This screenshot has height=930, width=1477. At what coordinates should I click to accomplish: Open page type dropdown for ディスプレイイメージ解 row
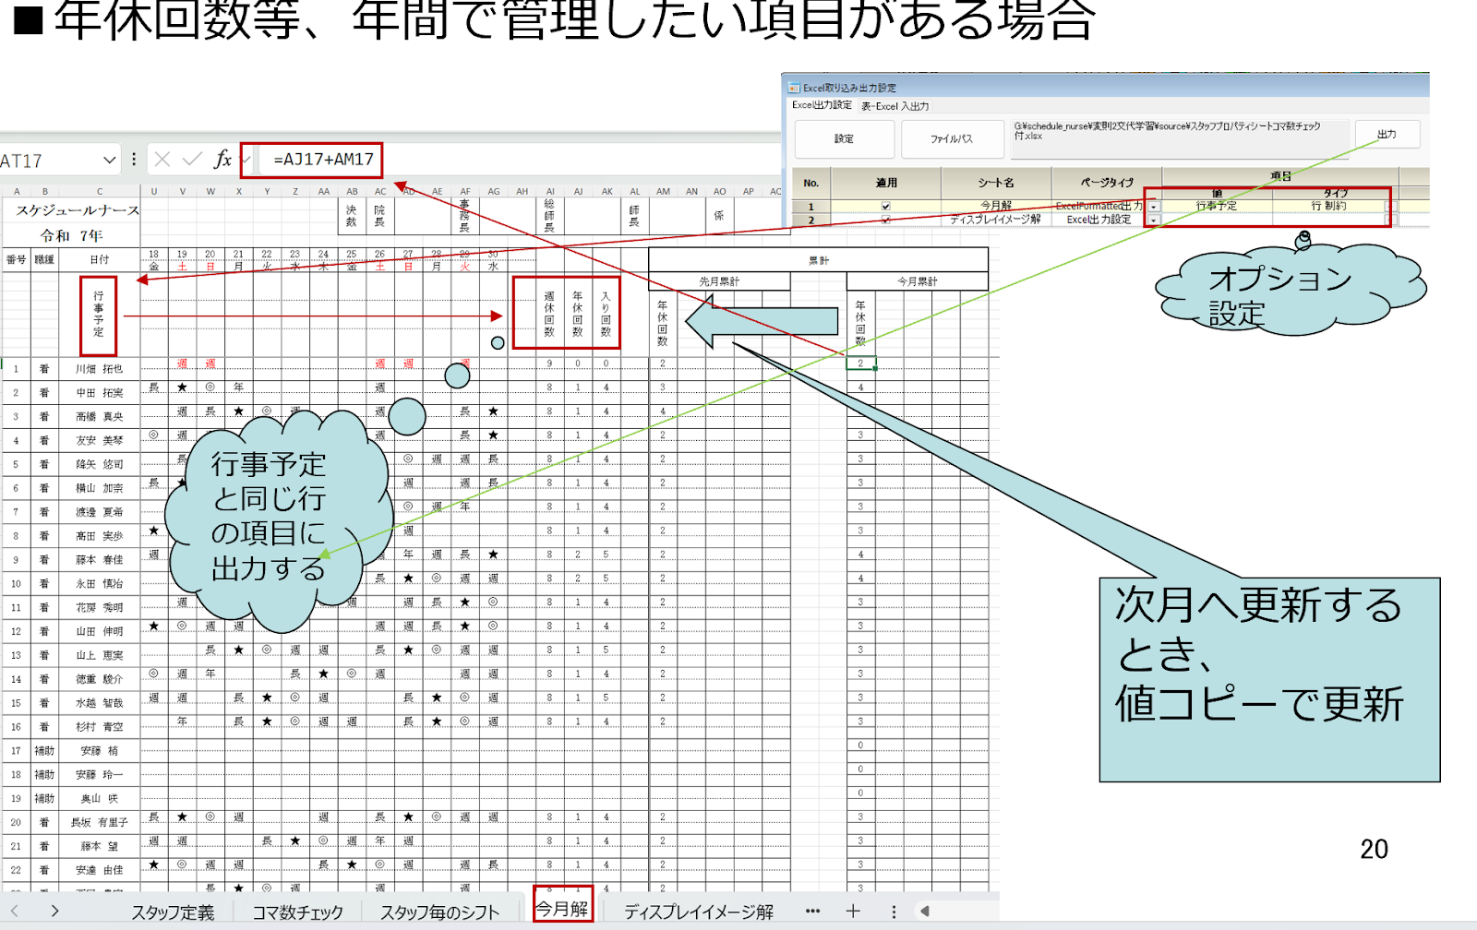[x=1153, y=221]
